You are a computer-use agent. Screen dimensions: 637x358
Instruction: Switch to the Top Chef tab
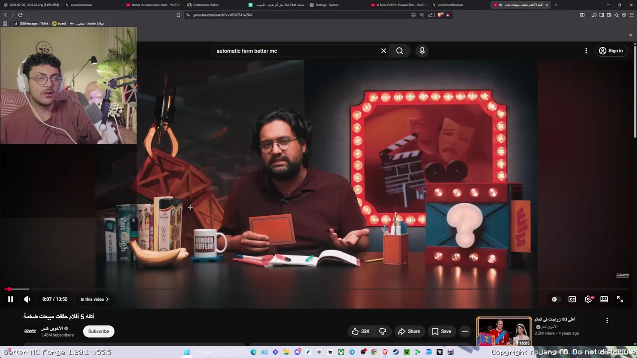pyautogui.click(x=276, y=5)
